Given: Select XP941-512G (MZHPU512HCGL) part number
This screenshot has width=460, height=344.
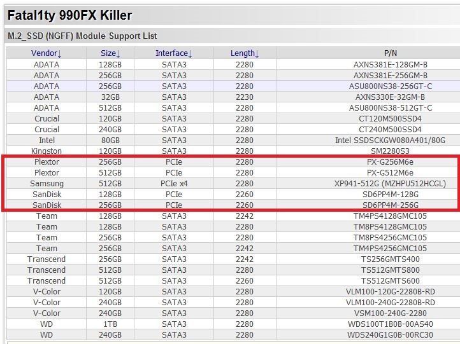Looking at the screenshot, I should tap(390, 184).
